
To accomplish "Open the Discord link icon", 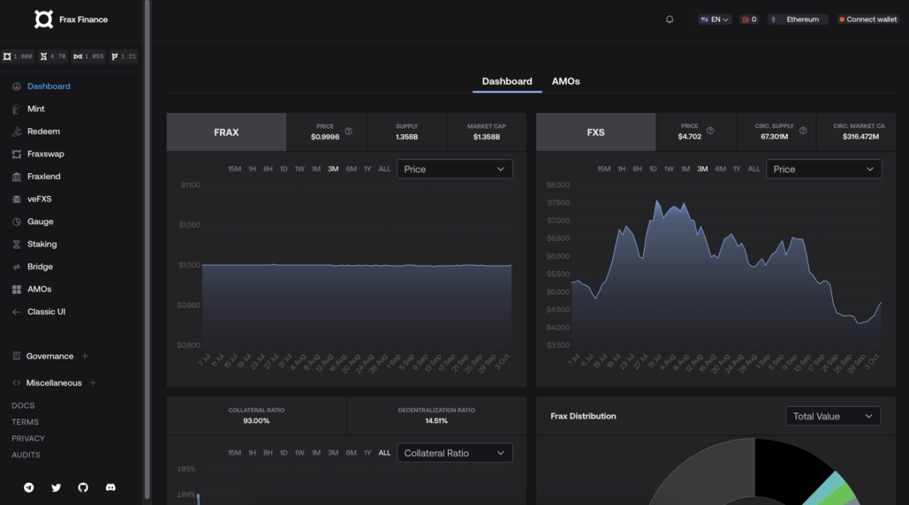I will (x=111, y=487).
